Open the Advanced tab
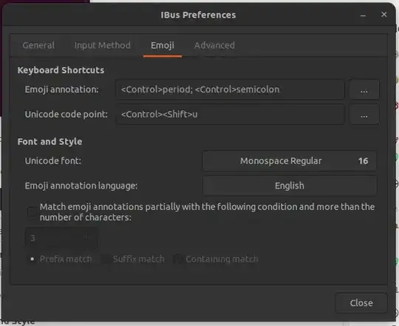This screenshot has height=326, width=399. click(214, 45)
